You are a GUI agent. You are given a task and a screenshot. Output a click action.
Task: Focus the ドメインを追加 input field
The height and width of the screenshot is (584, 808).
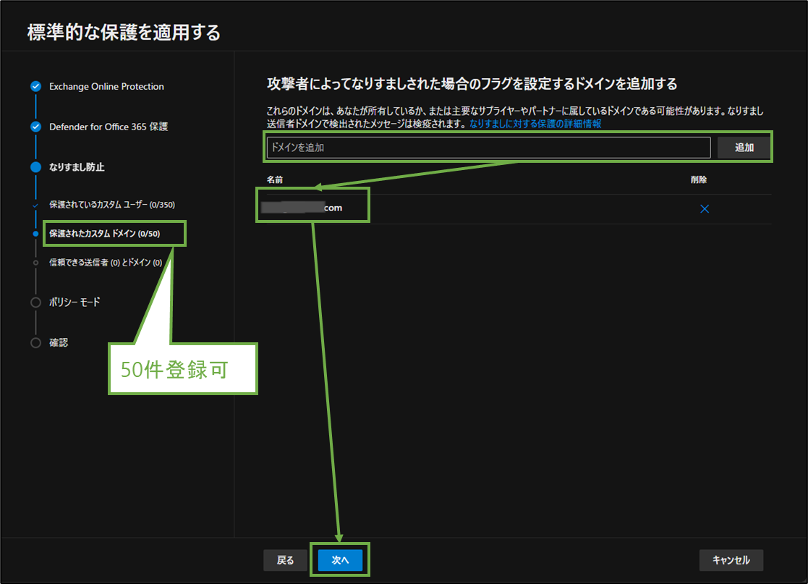pyautogui.click(x=488, y=148)
